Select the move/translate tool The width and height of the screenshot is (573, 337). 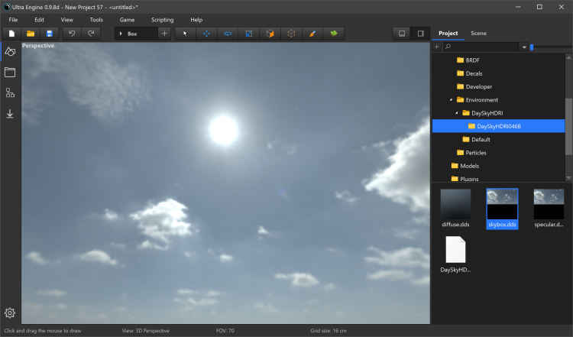[206, 34]
